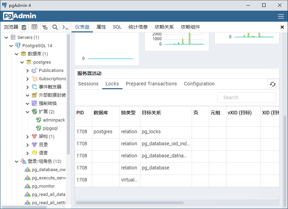288x209 pixels.
Task: Collapse the 登录/组角色 (12) node
Action: click(17, 161)
